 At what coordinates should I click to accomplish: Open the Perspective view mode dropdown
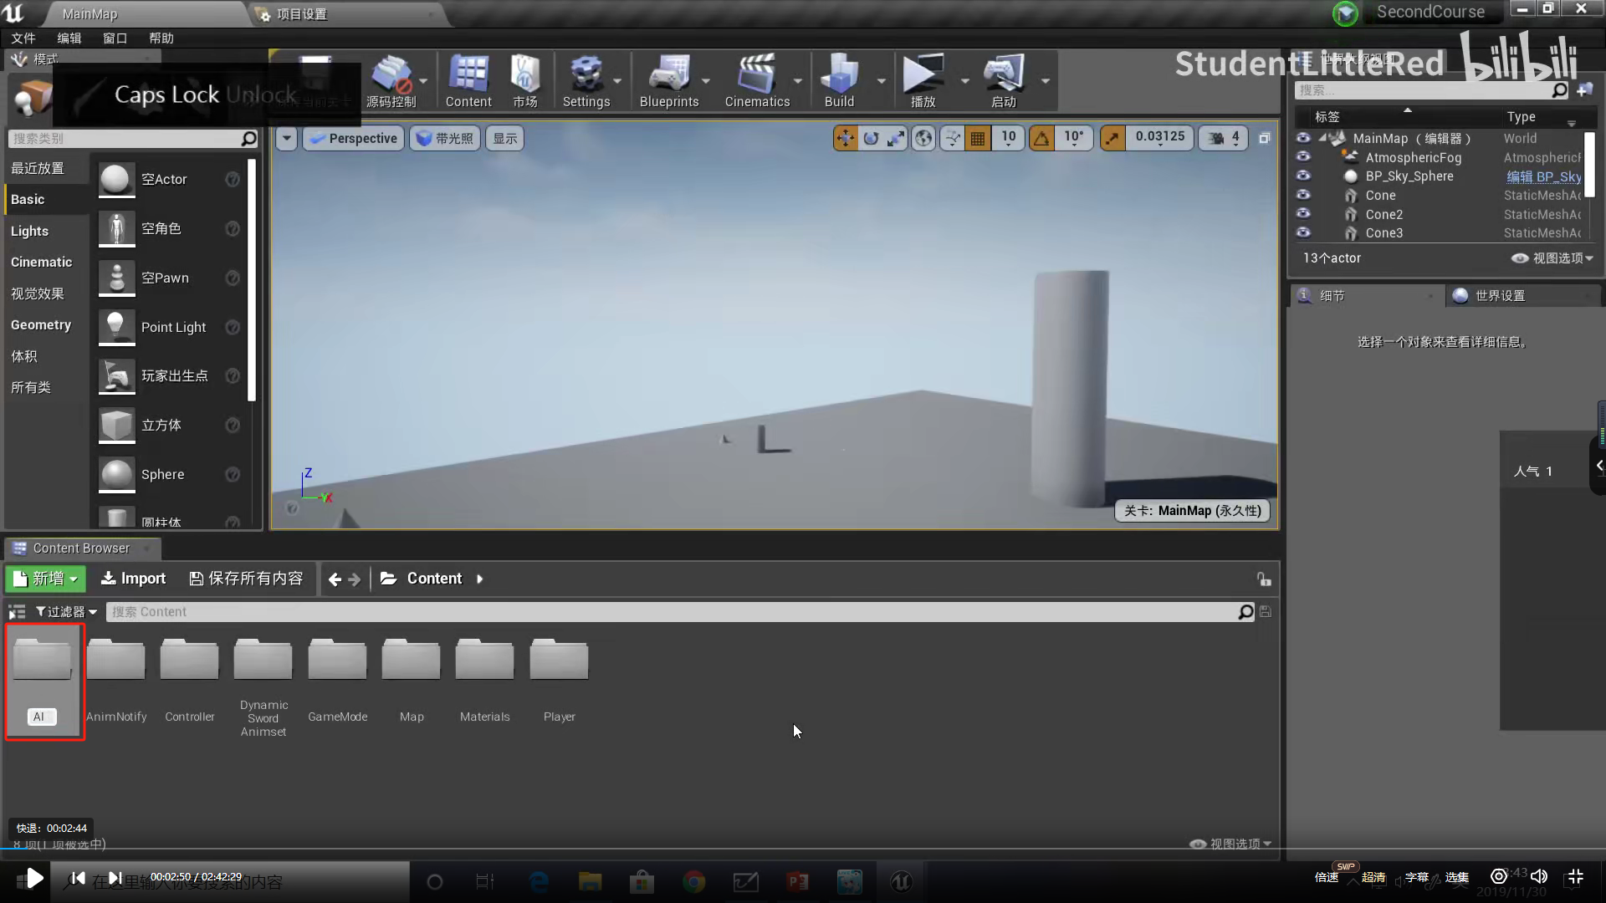(x=353, y=138)
